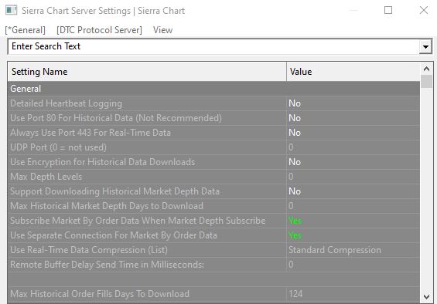Click the Enter Search Text field

pyautogui.click(x=213, y=46)
